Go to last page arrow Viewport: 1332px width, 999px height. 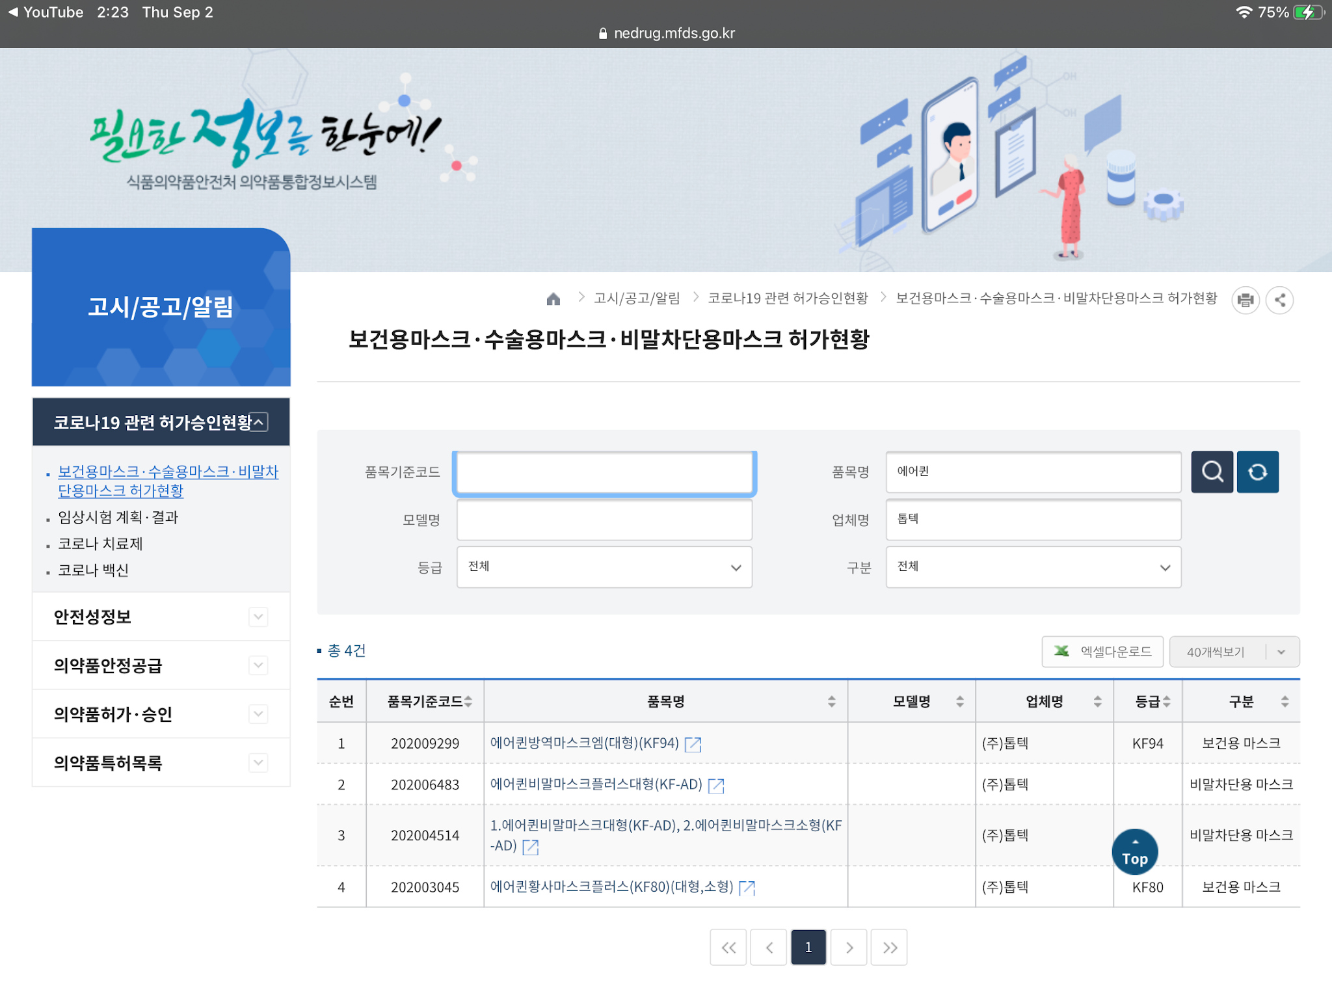tap(890, 948)
